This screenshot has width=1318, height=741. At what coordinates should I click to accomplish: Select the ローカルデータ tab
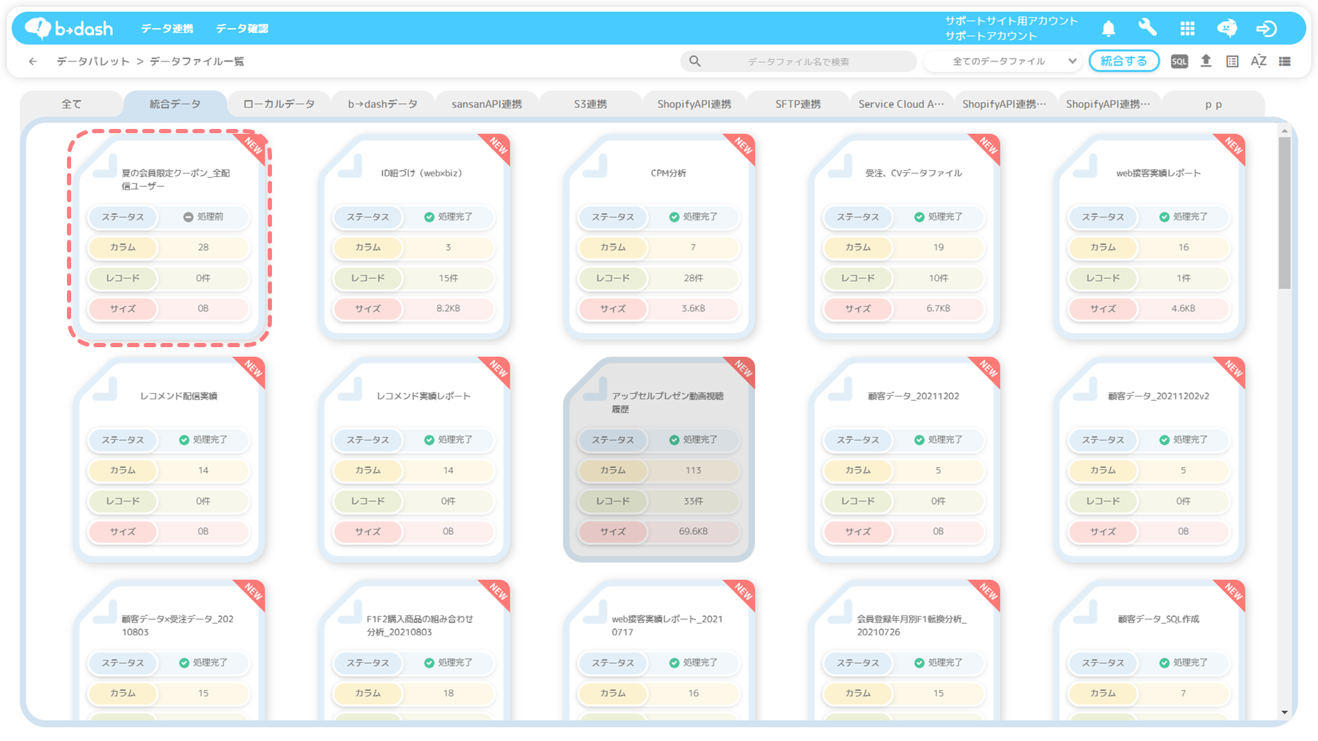[x=279, y=104]
